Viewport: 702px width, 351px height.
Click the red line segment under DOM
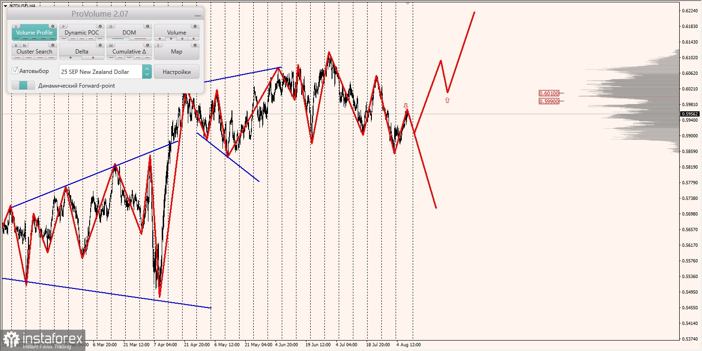pyautogui.click(x=140, y=38)
